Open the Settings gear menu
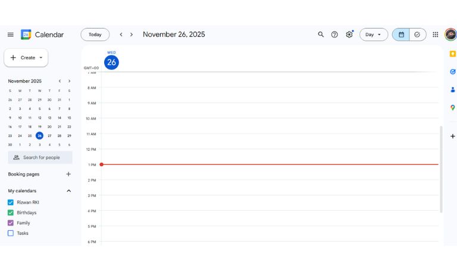The height and width of the screenshot is (273, 457). point(349,34)
